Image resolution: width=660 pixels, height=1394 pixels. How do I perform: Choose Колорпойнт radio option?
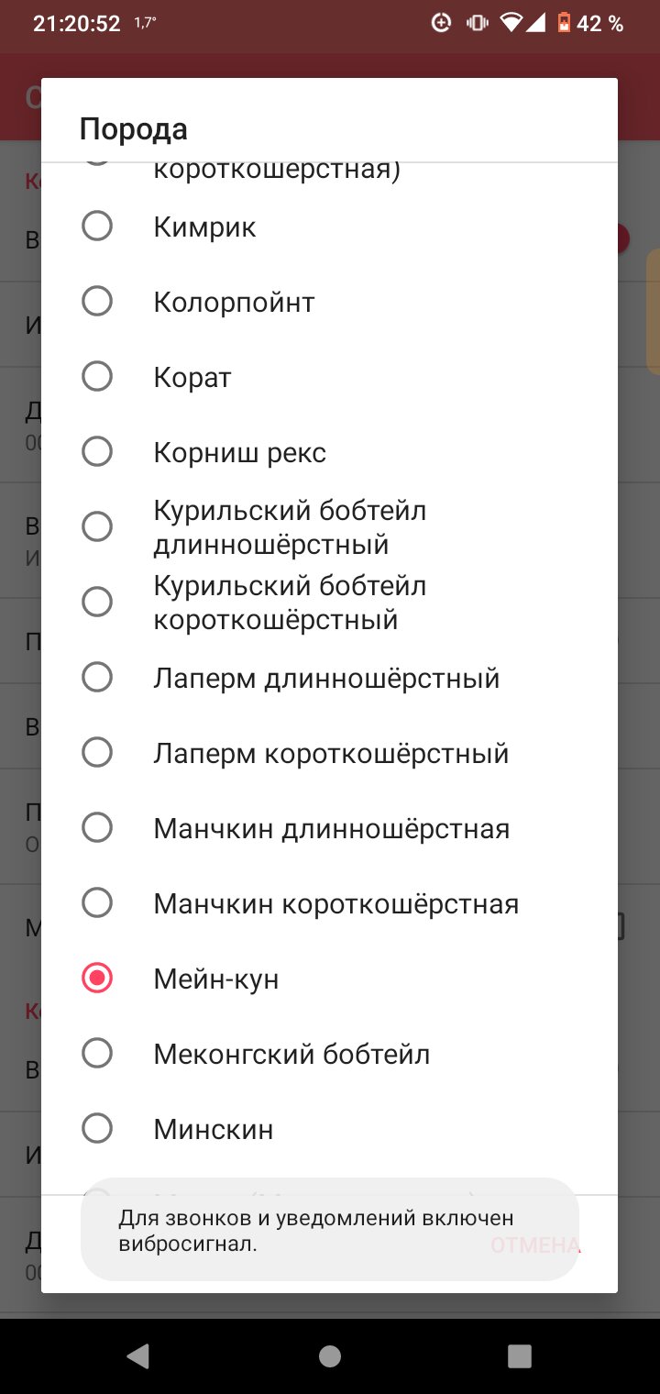point(97,302)
